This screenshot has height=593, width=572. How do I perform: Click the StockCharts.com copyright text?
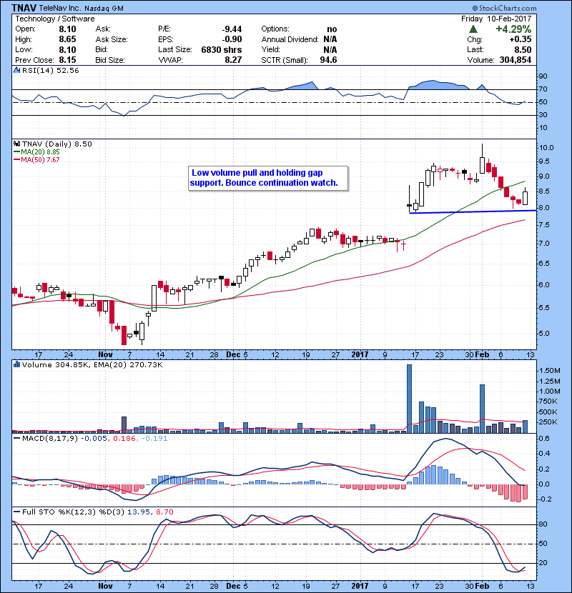pyautogui.click(x=504, y=8)
